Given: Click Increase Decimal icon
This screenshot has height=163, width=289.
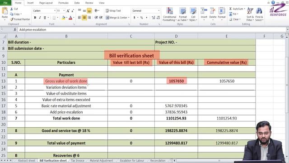Looking at the screenshot, I should click(x=154, y=18).
